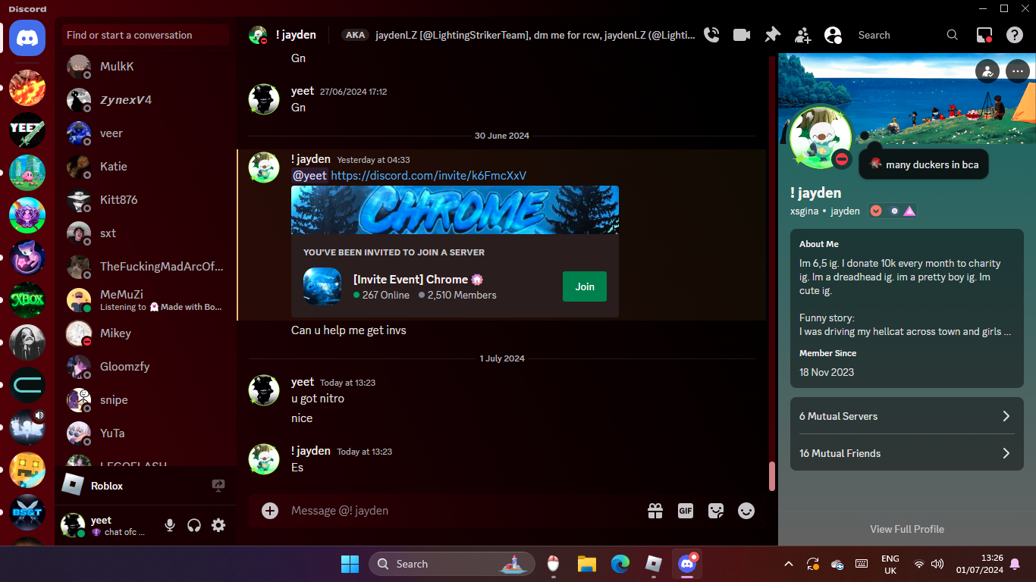Expand 6 Mutual Servers

click(x=907, y=416)
